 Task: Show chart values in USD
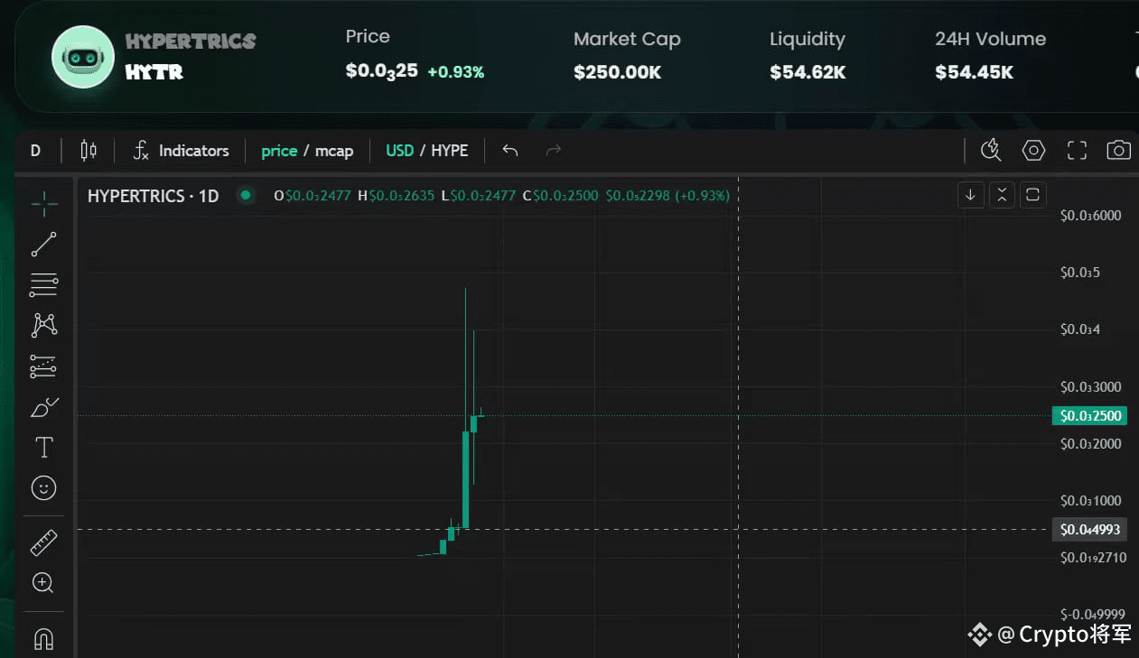pyautogui.click(x=399, y=151)
